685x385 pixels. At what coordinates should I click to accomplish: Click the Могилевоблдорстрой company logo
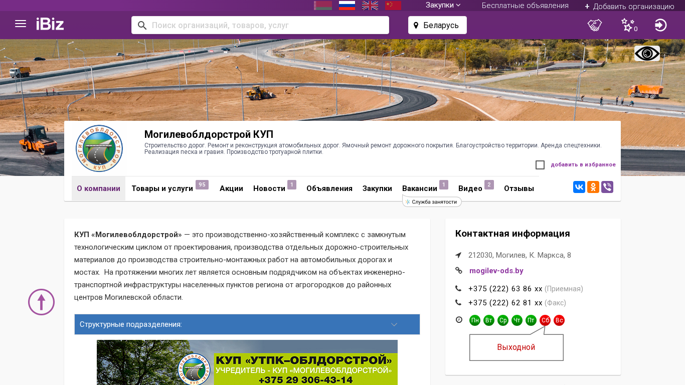[x=99, y=148]
